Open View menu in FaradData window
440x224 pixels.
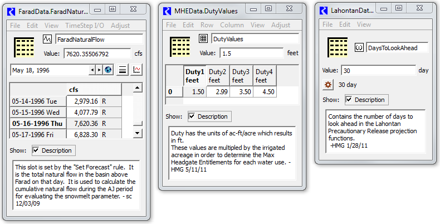[x=51, y=26]
